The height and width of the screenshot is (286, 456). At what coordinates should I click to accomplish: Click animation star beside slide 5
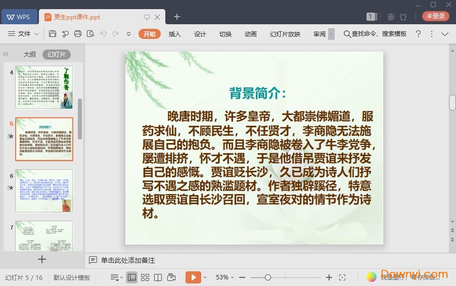point(11,136)
